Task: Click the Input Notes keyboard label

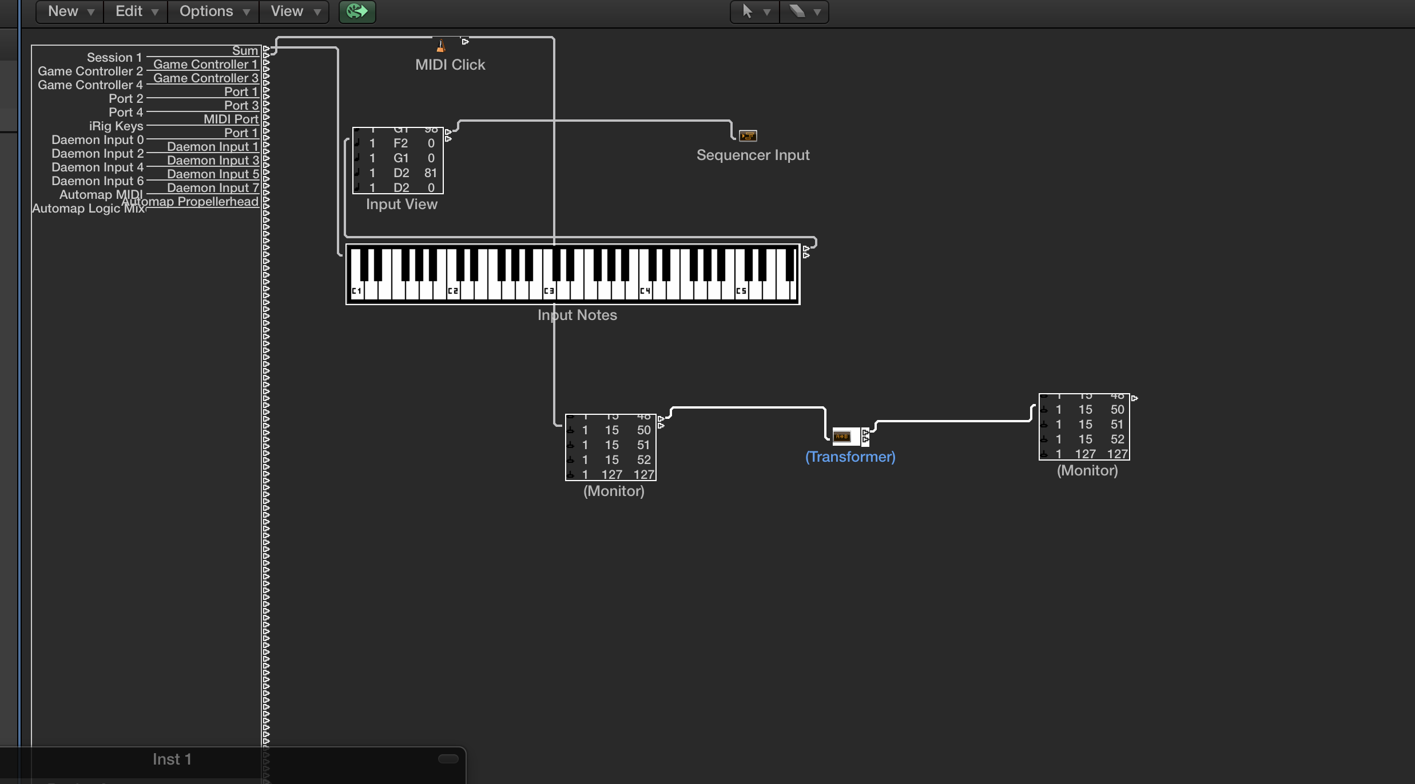Action: click(577, 315)
